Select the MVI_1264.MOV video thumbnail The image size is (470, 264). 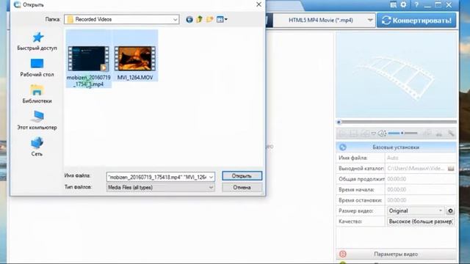pos(135,59)
